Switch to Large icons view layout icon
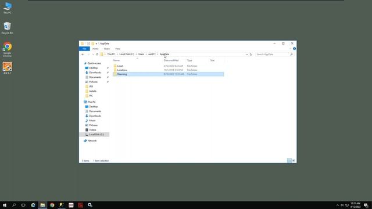Image resolution: width=372 pixels, height=209 pixels. (x=294, y=161)
